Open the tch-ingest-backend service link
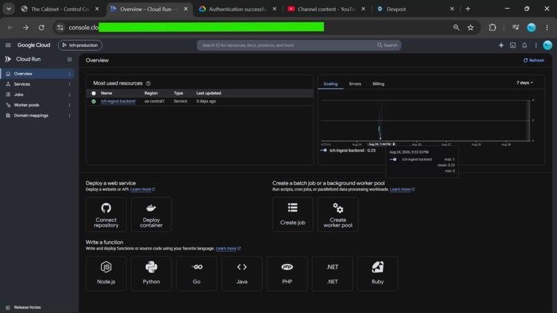557x313 pixels. pyautogui.click(x=118, y=102)
